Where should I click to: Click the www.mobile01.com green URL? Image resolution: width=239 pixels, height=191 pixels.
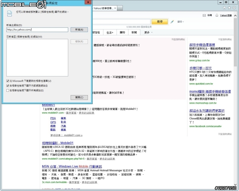[x=53, y=113]
